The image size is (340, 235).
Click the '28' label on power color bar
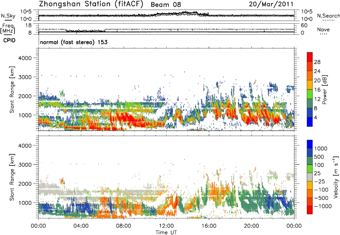coord(317,62)
